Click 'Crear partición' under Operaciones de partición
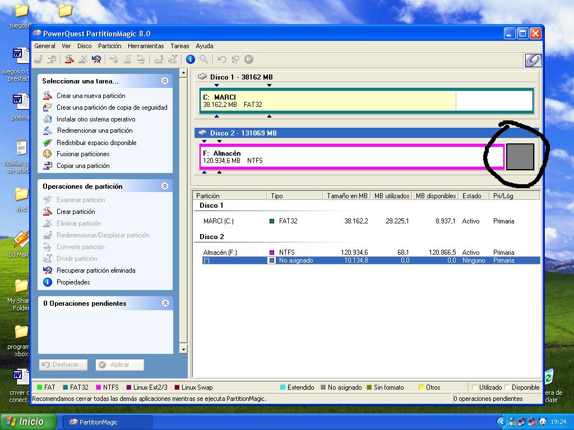The image size is (574, 430). pyautogui.click(x=76, y=212)
